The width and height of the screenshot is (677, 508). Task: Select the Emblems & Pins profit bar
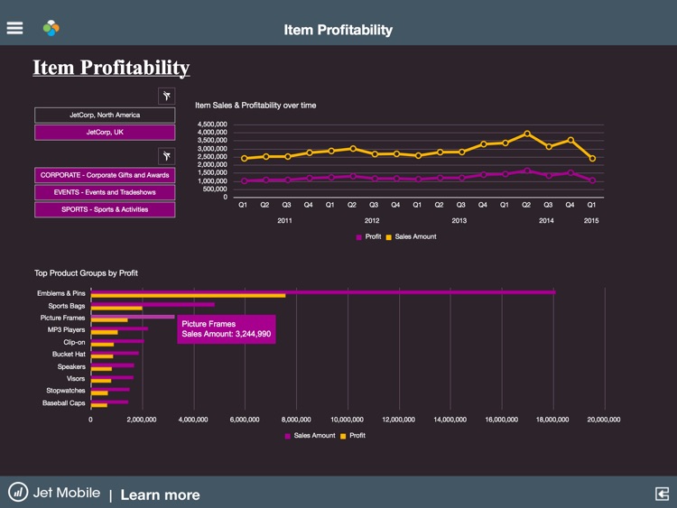coord(188,295)
